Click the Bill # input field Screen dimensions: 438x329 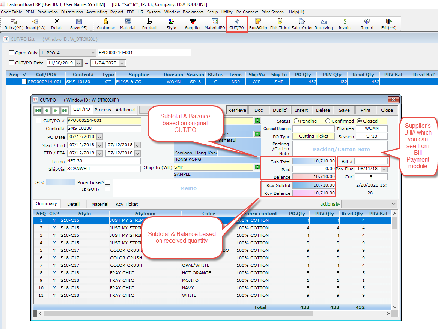(x=371, y=162)
